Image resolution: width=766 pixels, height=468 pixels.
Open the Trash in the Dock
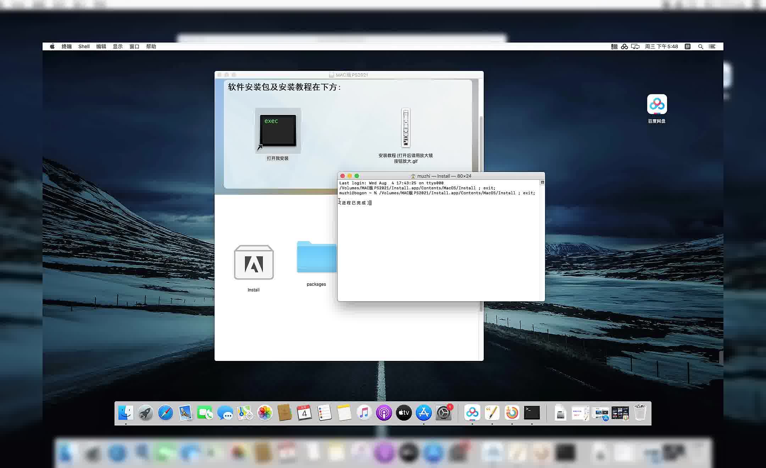[640, 413]
